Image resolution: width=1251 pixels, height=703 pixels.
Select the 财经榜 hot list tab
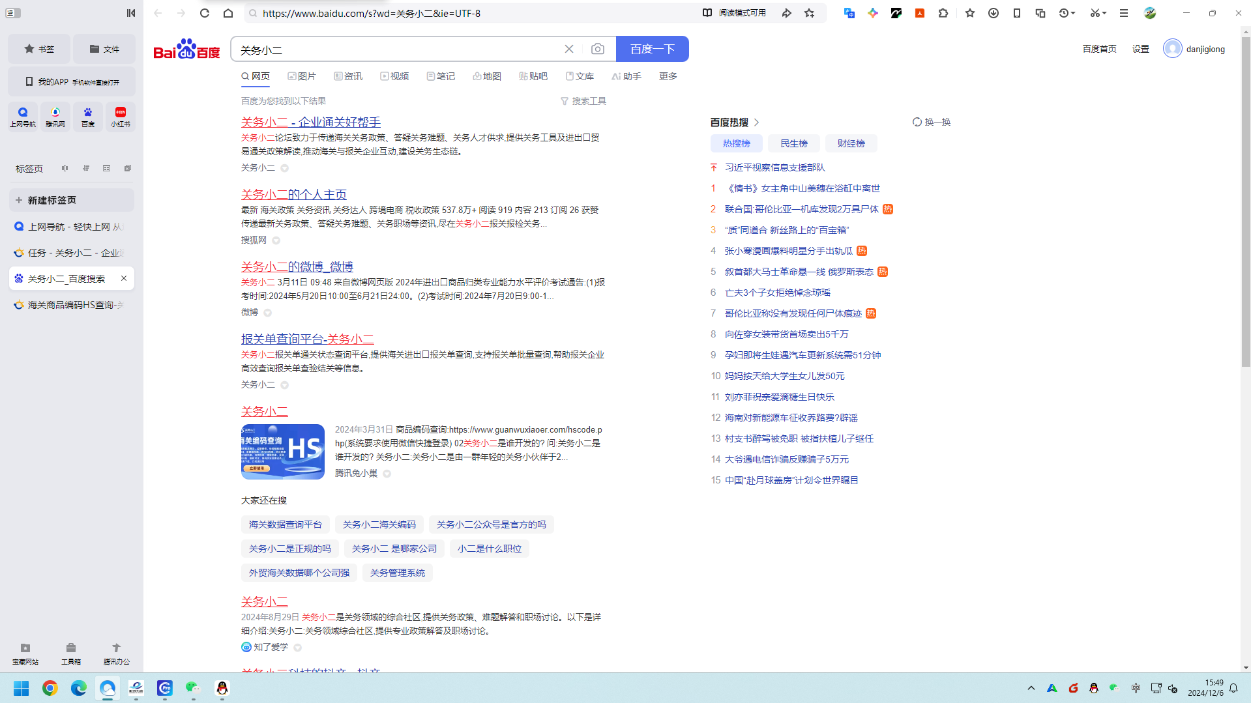851,143
